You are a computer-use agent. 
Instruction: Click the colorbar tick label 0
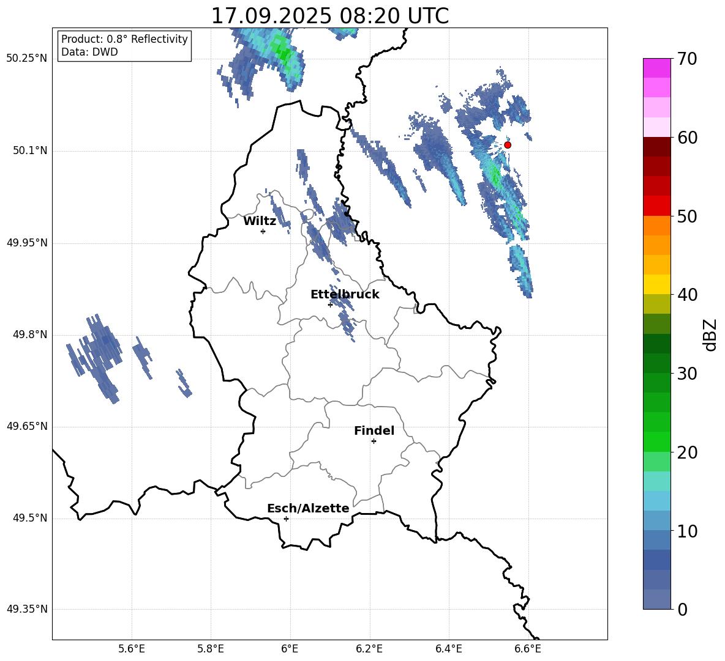pos(682,609)
